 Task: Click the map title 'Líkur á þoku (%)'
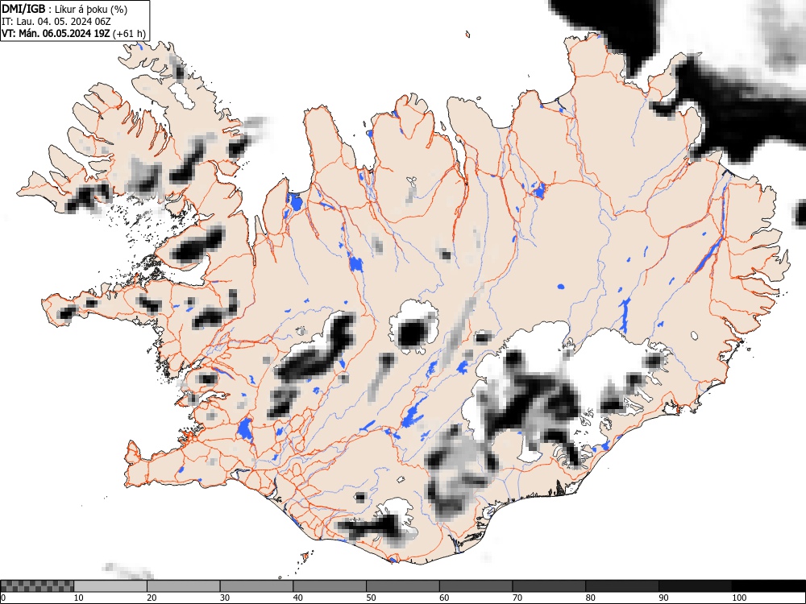(91, 9)
